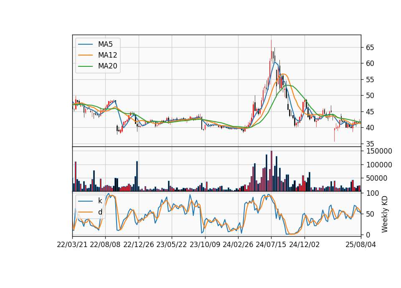This screenshot has height=288, width=401.
Task: Click the MA5 legend label
Action: (x=105, y=44)
